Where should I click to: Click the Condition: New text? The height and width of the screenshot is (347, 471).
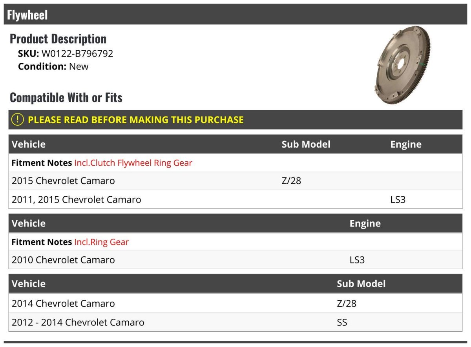pyautogui.click(x=53, y=66)
